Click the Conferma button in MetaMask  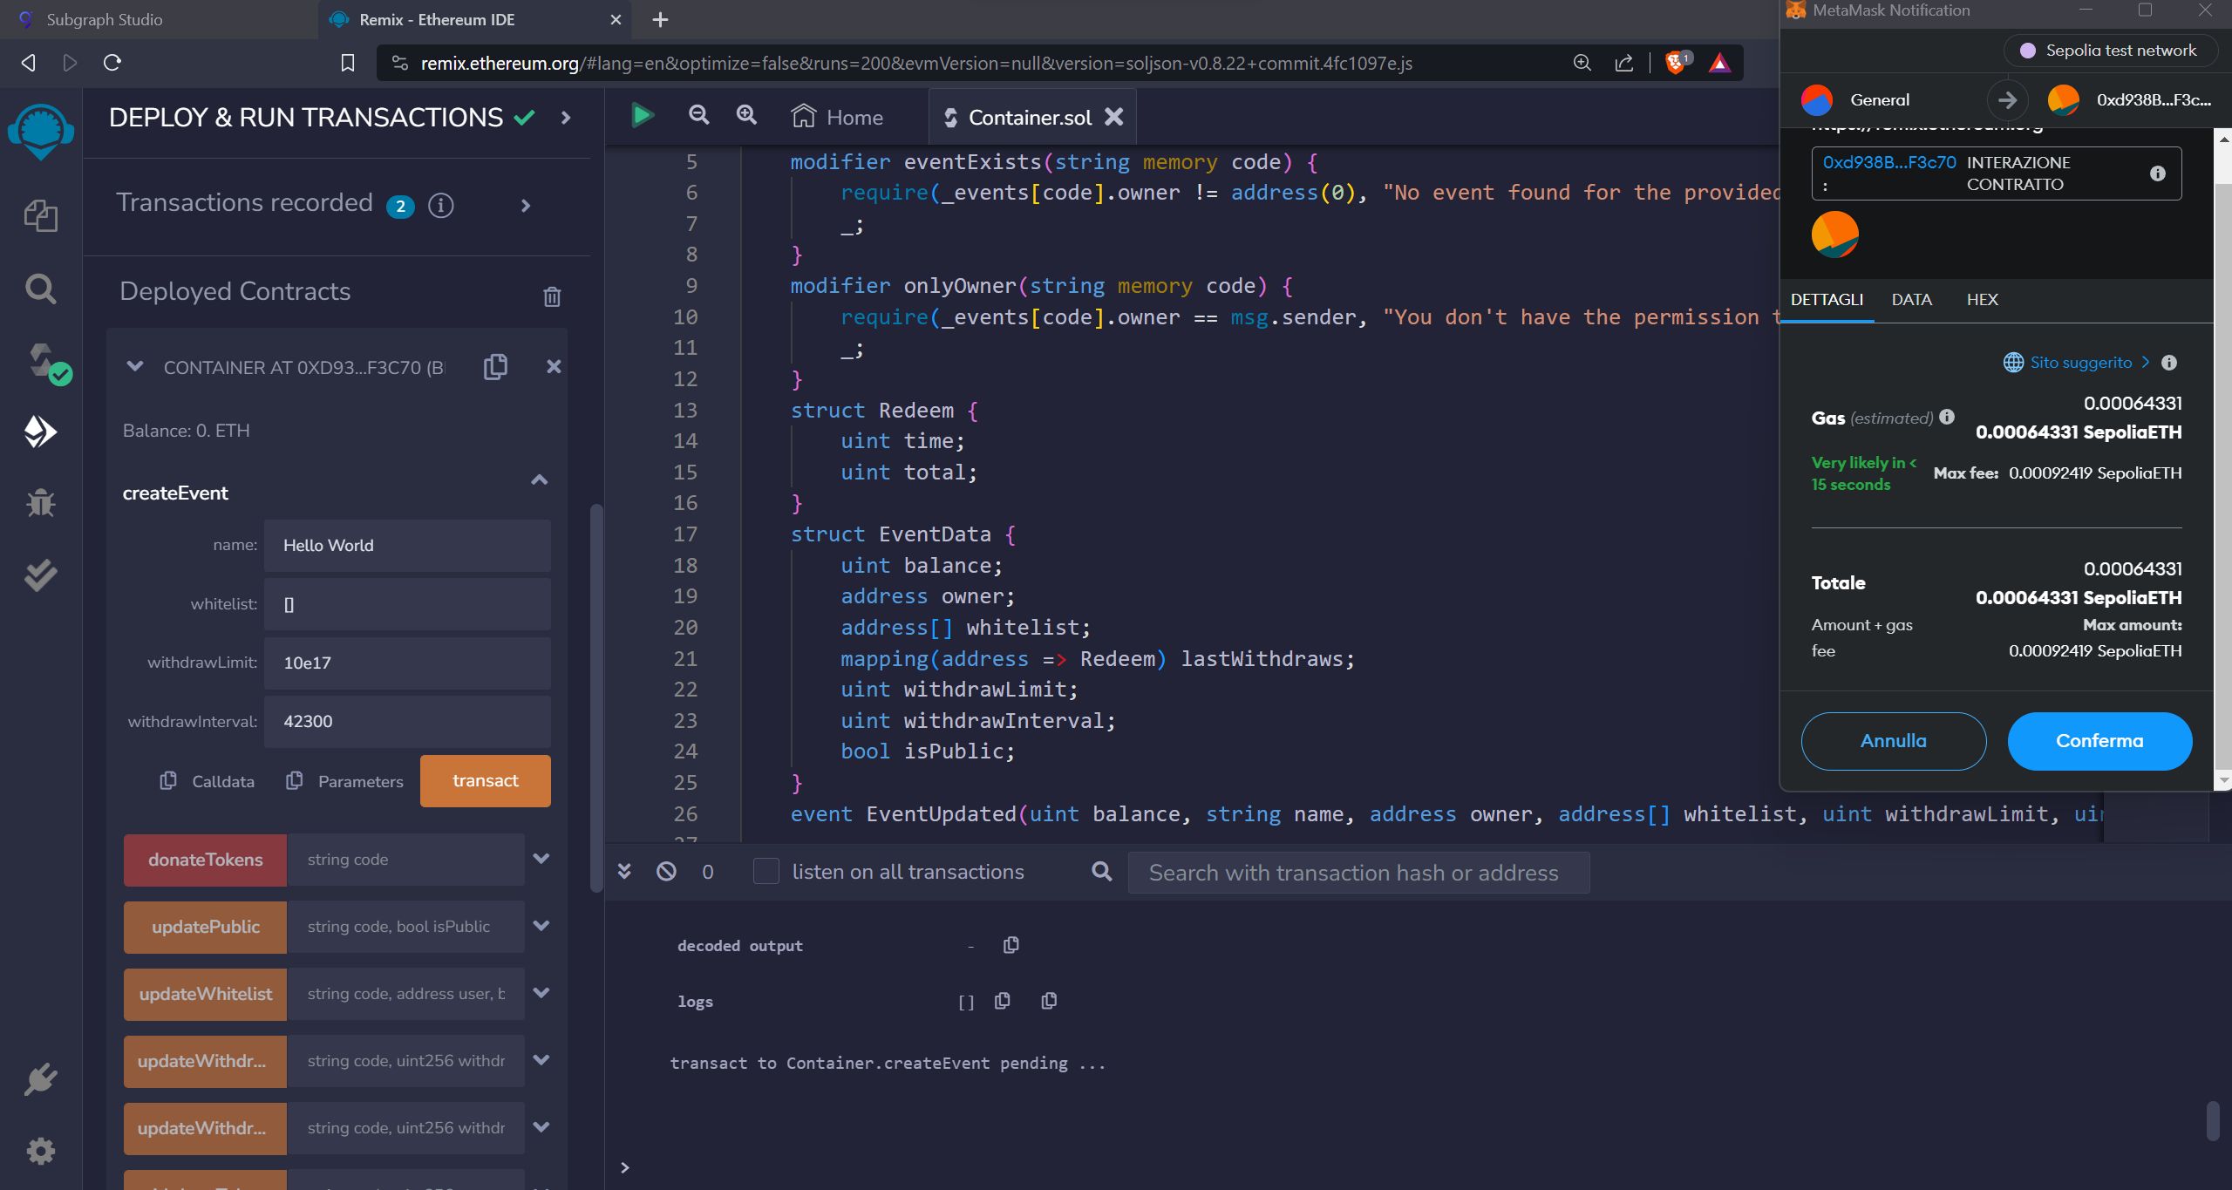(2098, 739)
